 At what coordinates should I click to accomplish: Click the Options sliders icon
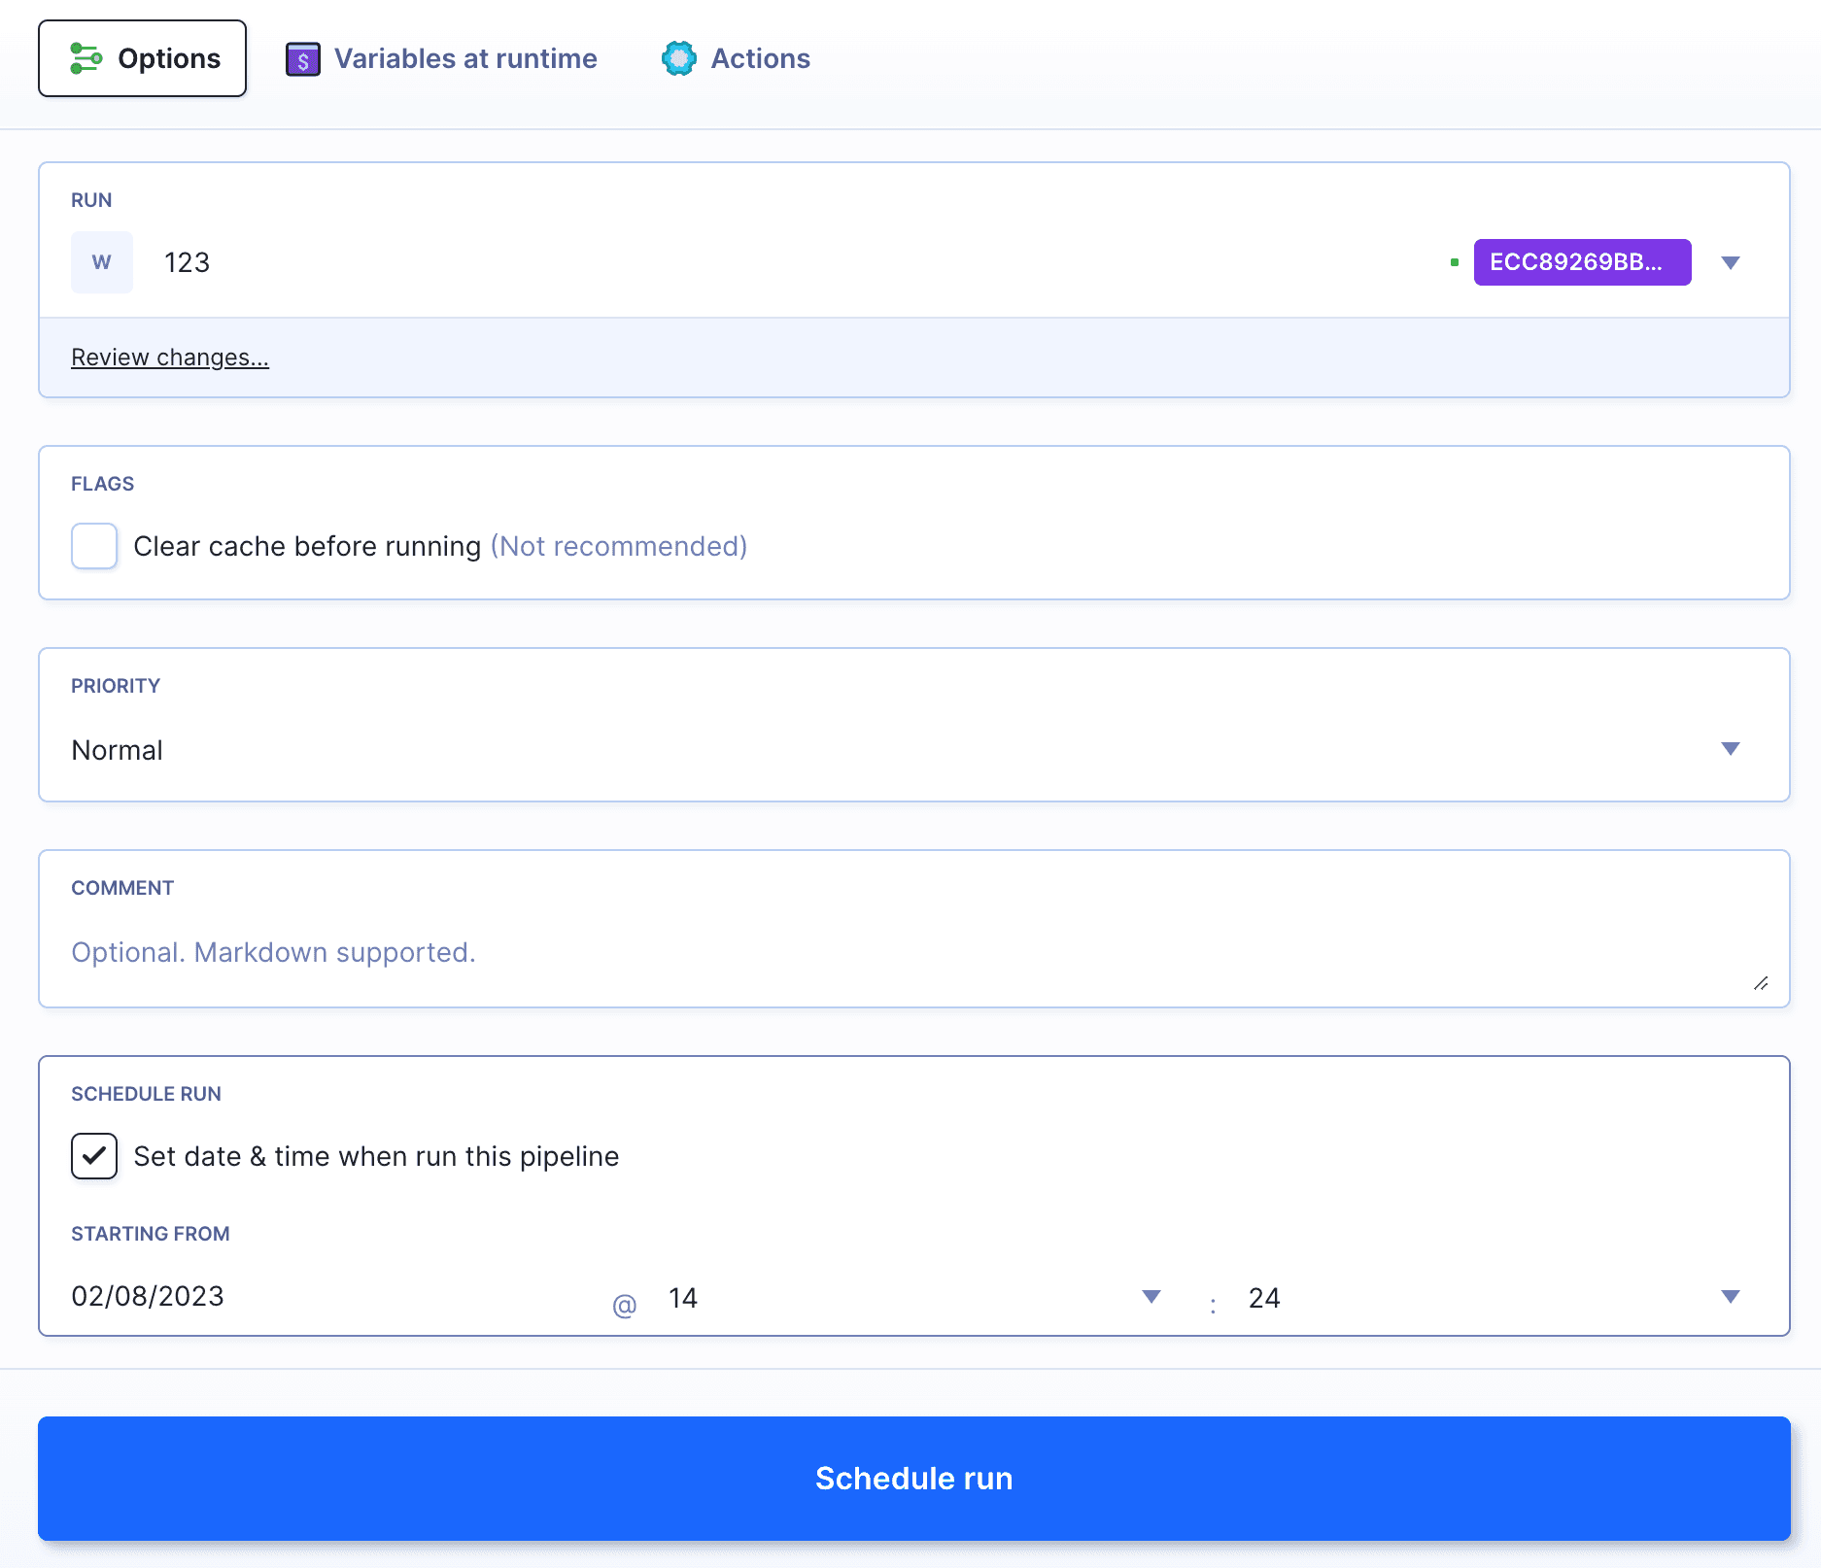pos(86,58)
